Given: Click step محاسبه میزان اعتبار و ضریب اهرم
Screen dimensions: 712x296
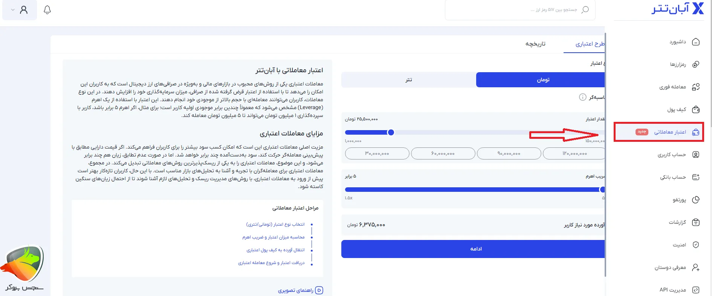Looking at the screenshot, I should click(273, 237).
